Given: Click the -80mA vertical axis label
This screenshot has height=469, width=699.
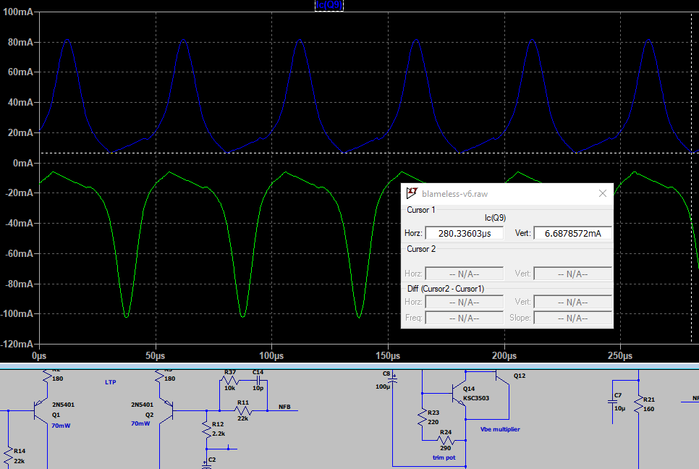Looking at the screenshot, I should pyautogui.click(x=19, y=284).
